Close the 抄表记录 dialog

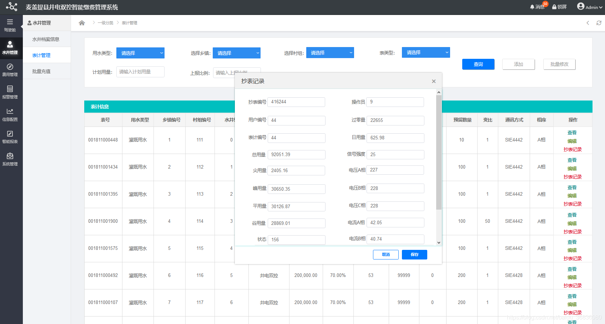point(434,81)
